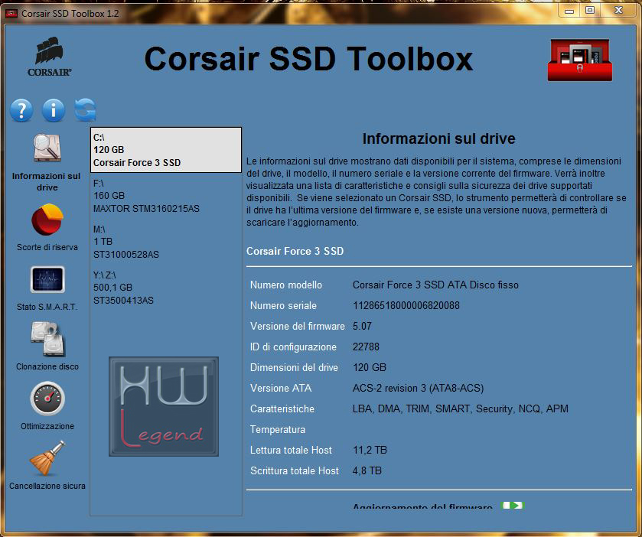Screen dimensions: 642x537
Task: Select the Y:\ Z:\ ST3500413AS drive
Action: [x=166, y=288]
